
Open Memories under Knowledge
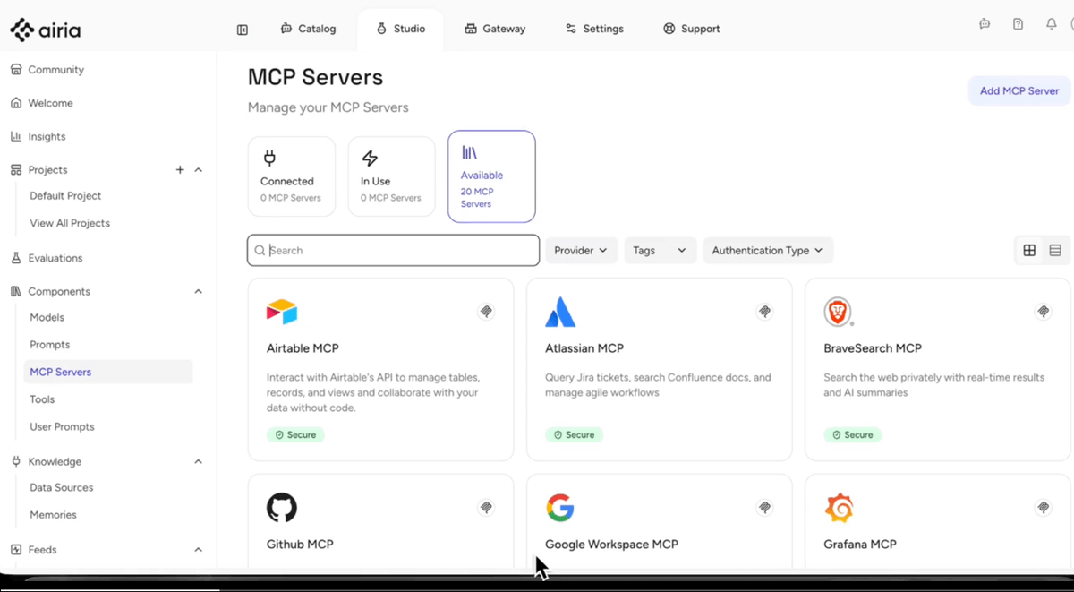[x=53, y=515]
